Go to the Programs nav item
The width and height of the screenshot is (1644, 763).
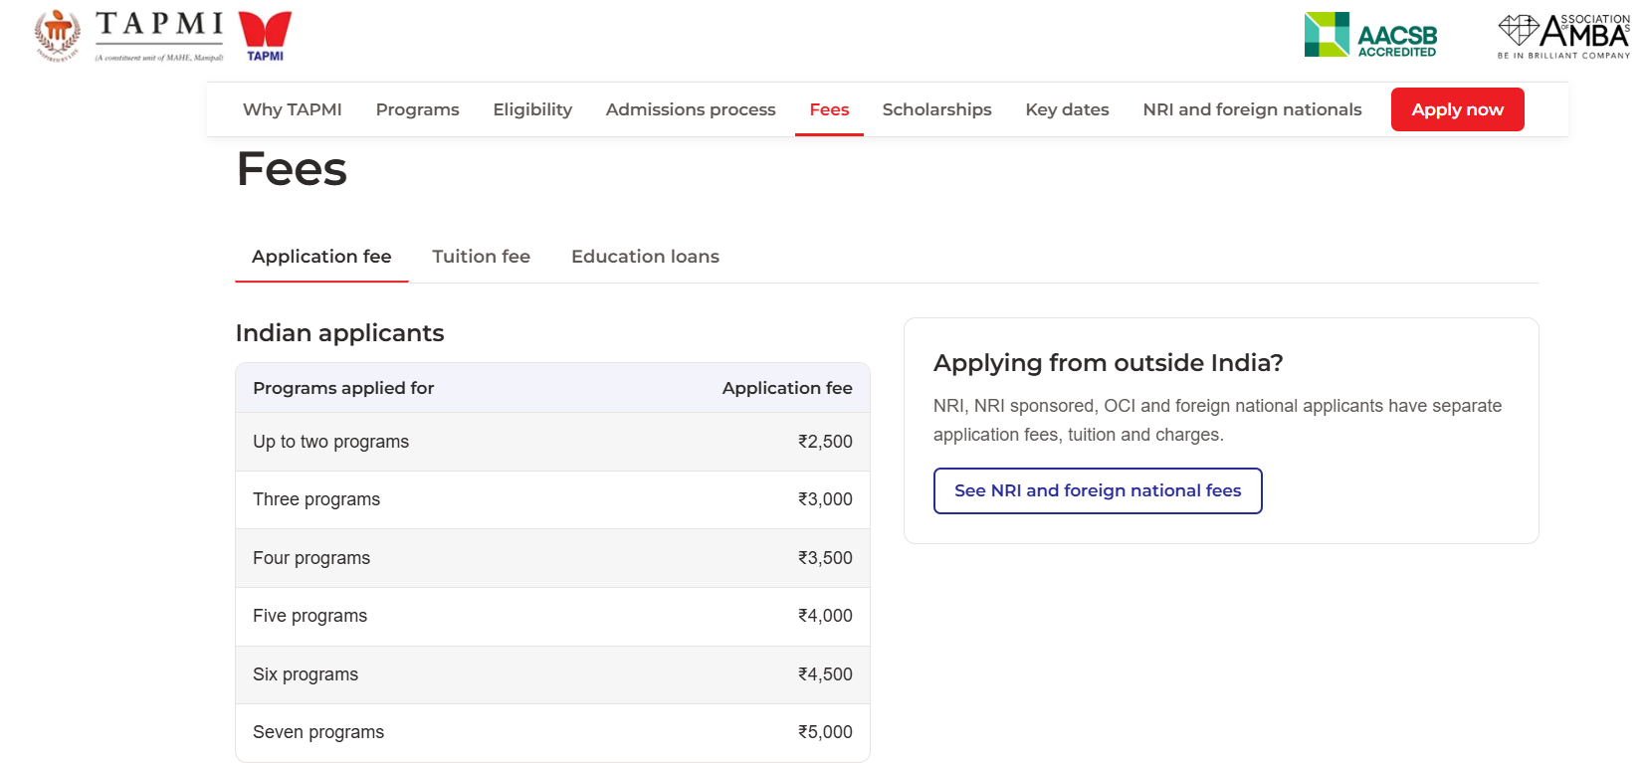[418, 109]
